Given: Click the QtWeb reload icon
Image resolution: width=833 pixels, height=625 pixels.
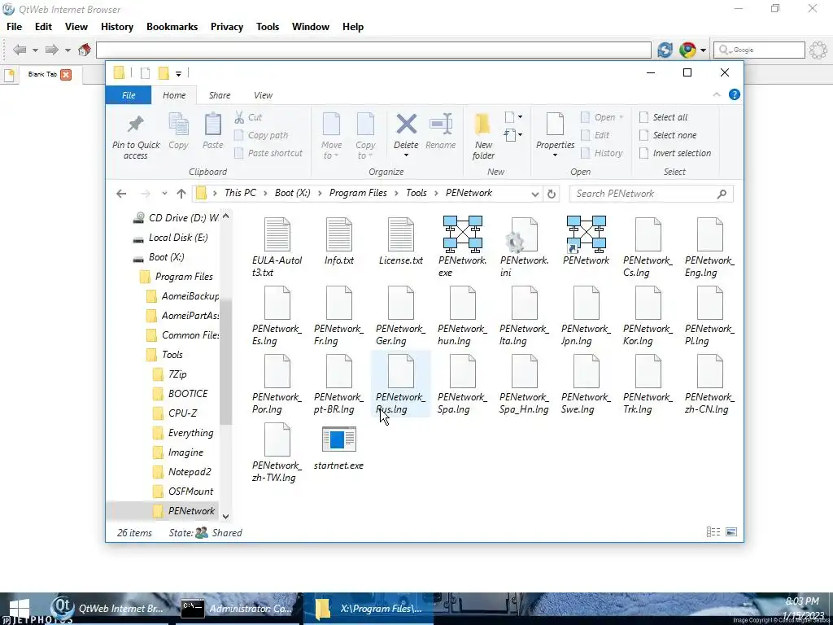Looking at the screenshot, I should pyautogui.click(x=665, y=50).
